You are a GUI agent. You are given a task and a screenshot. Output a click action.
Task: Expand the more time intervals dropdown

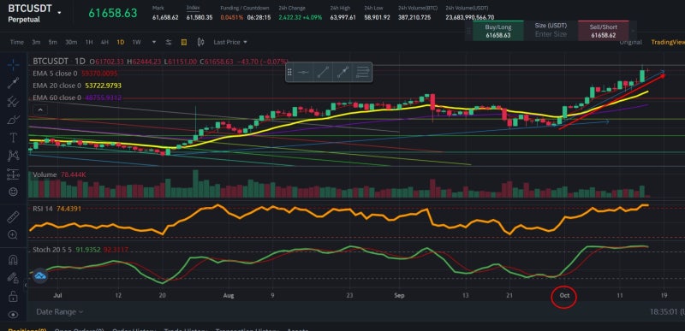[x=154, y=42]
